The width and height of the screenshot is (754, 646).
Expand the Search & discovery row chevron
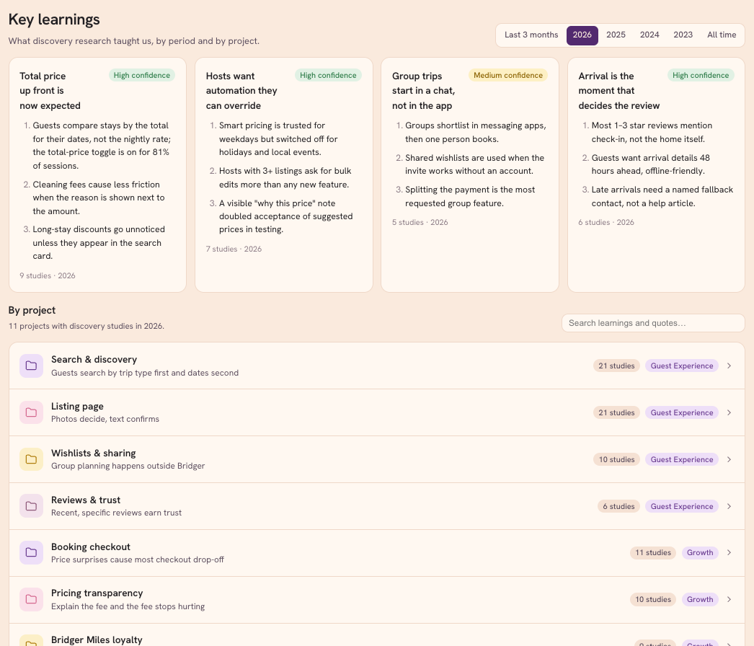click(x=729, y=366)
